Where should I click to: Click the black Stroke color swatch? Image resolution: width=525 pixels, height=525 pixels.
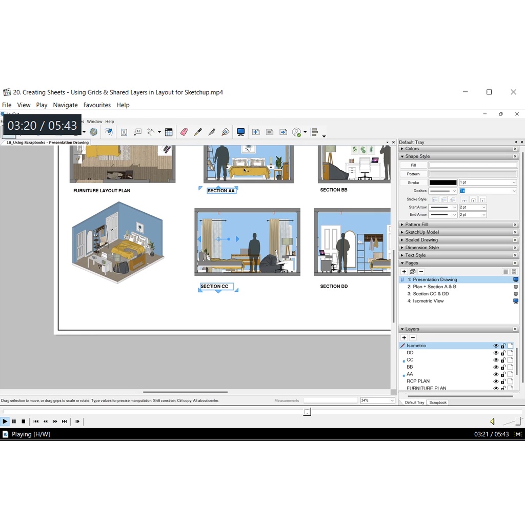coord(442,183)
